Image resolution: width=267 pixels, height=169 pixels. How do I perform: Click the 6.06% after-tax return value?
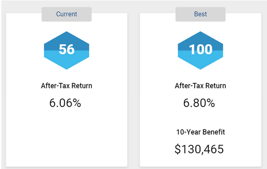tap(65, 103)
